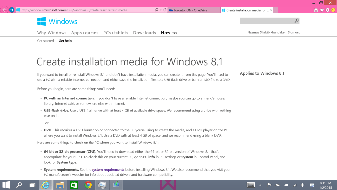Viewport: 337px width, 190px height.
Task: Launch Google Chrome from taskbar
Action: tap(88, 185)
